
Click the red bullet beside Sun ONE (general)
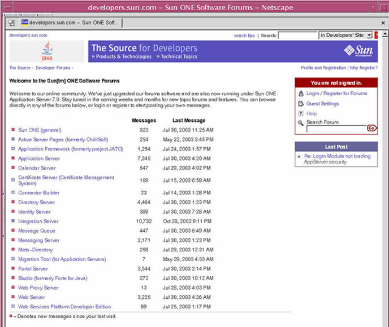pos(13,129)
